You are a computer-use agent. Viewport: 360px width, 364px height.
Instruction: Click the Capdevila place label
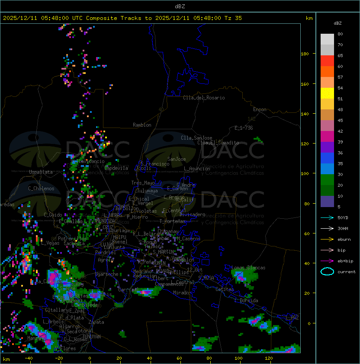(x=116, y=168)
